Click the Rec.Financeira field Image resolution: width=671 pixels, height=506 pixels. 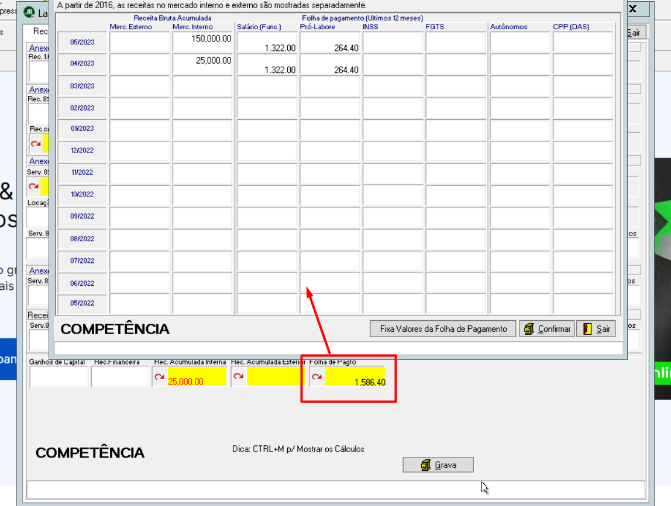(x=121, y=376)
